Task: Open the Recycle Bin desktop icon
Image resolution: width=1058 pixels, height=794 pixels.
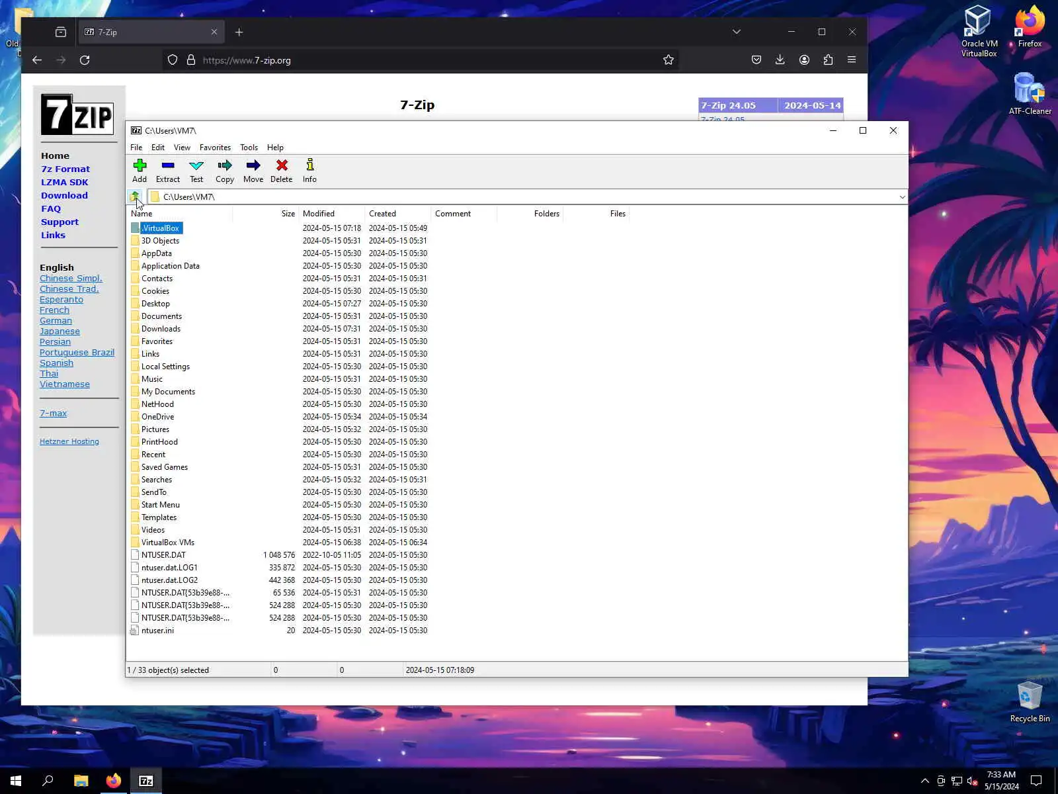Action: coord(1030,702)
